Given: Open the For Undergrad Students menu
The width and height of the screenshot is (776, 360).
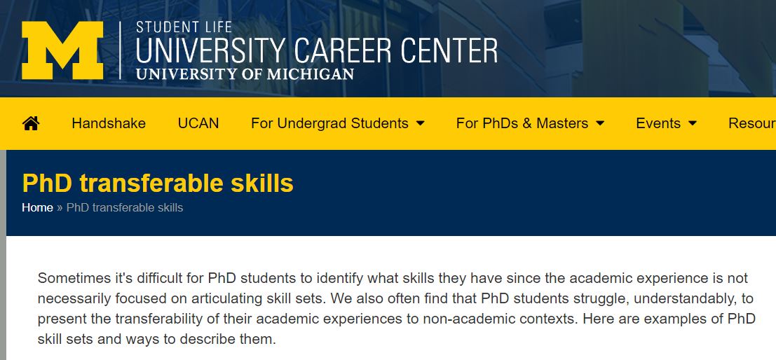Looking at the screenshot, I should coord(329,123).
